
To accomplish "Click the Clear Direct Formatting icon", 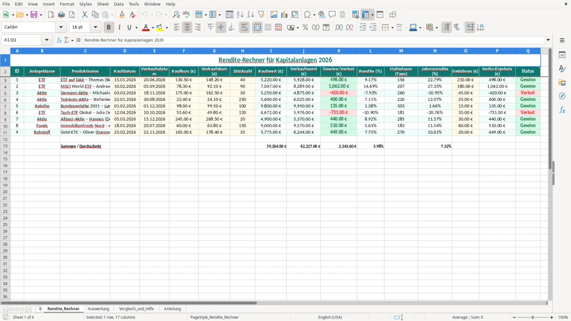I will [x=133, y=15].
